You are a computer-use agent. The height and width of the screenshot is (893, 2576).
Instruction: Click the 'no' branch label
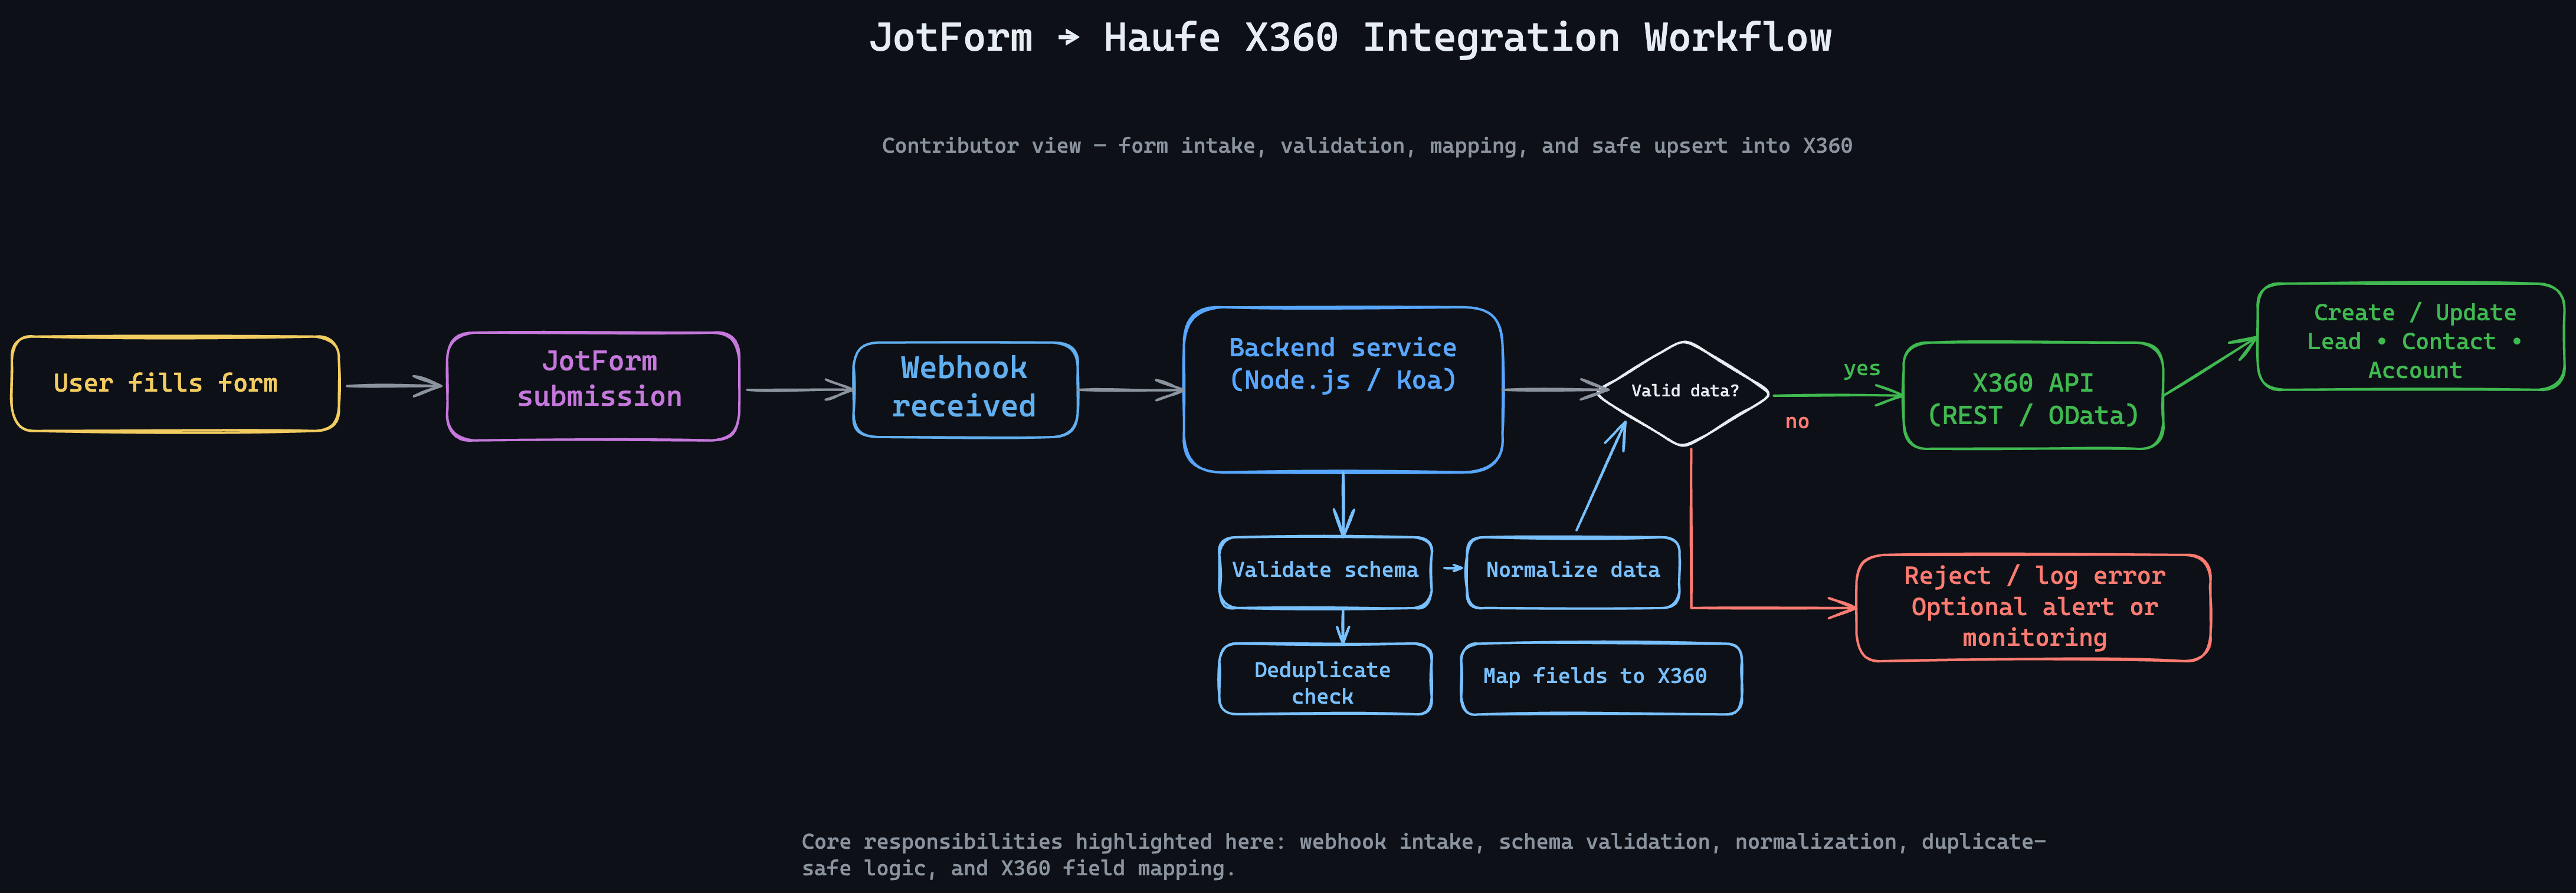coord(1797,422)
